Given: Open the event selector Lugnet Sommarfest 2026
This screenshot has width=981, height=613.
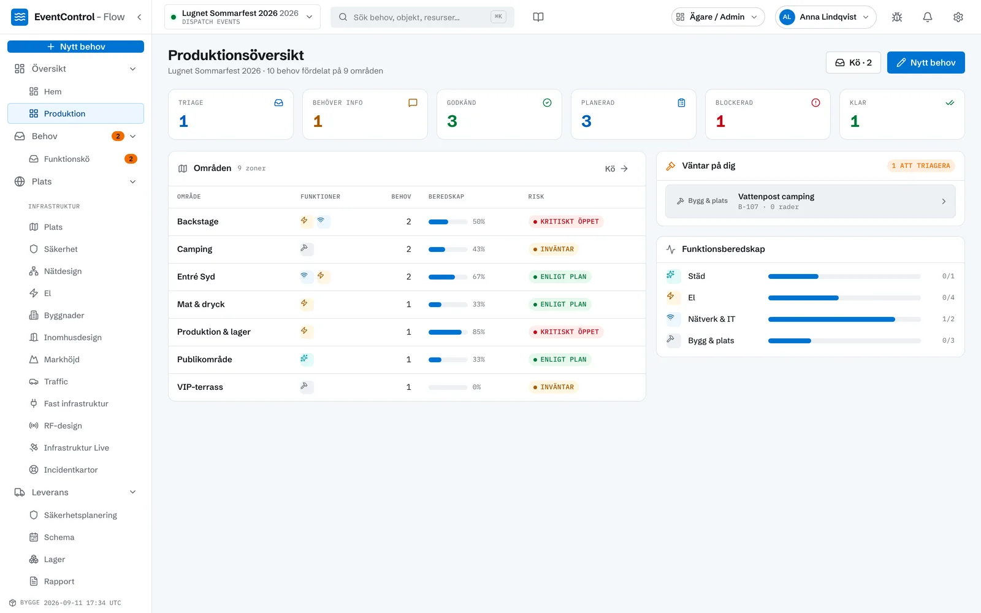Looking at the screenshot, I should pyautogui.click(x=243, y=17).
